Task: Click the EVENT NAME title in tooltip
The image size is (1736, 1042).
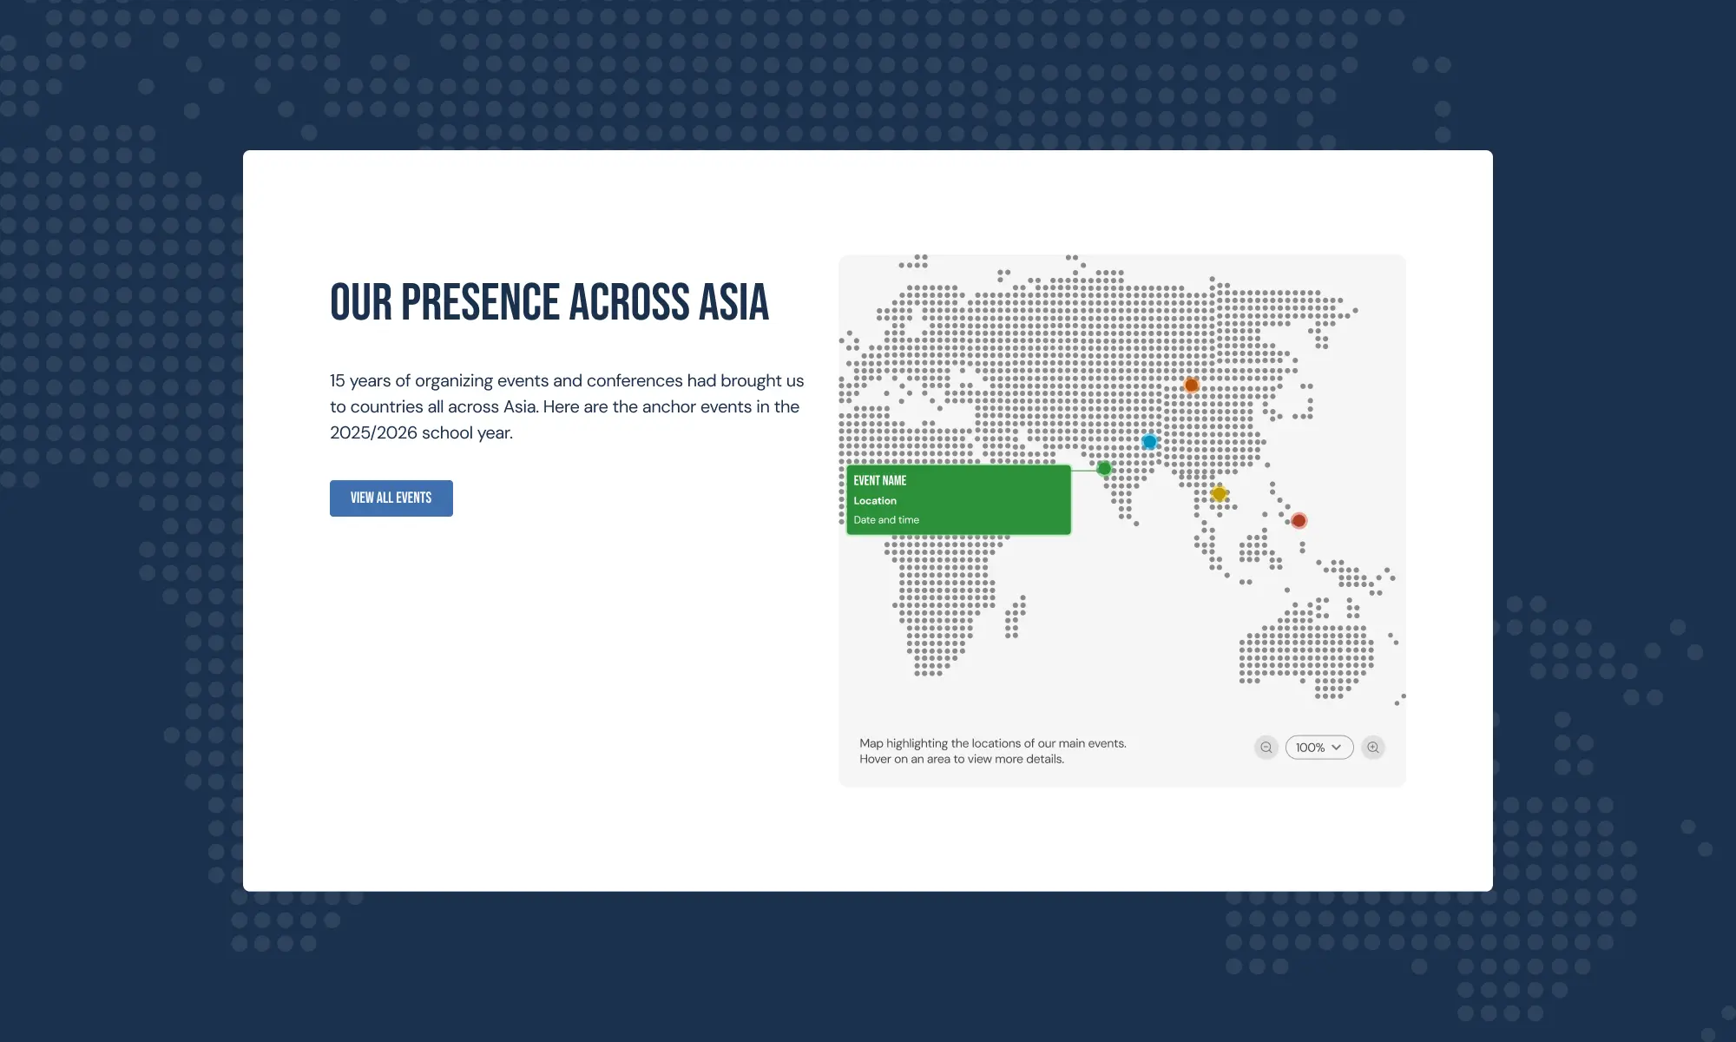Action: [x=879, y=481]
